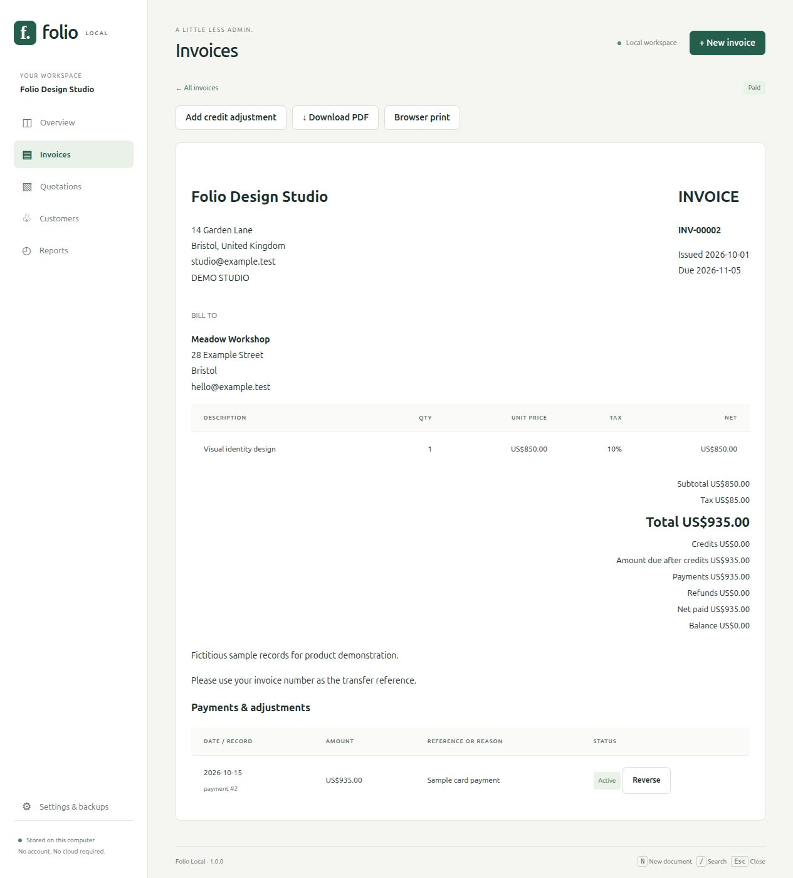The height and width of the screenshot is (878, 793).
Task: Click the studio@example.test email
Action: point(233,262)
